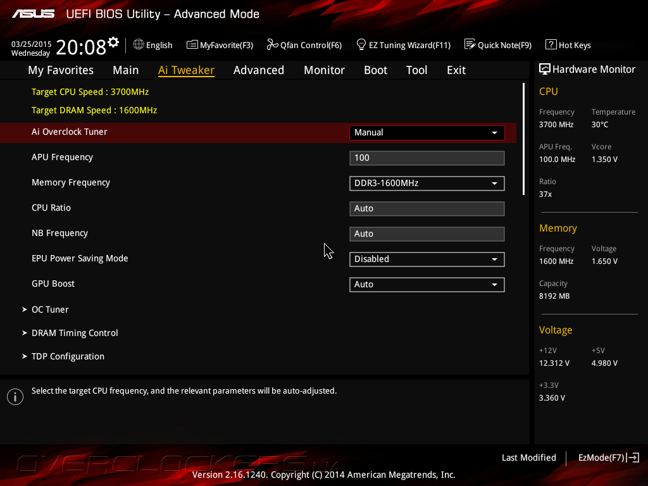
Task: Click the Memory voltage 1.650 V value
Action: click(604, 261)
